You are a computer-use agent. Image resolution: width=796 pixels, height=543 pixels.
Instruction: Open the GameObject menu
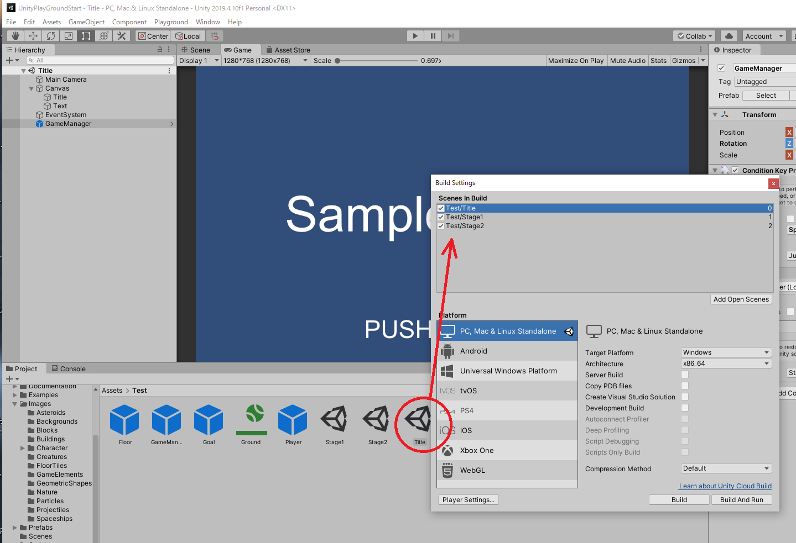tap(86, 22)
